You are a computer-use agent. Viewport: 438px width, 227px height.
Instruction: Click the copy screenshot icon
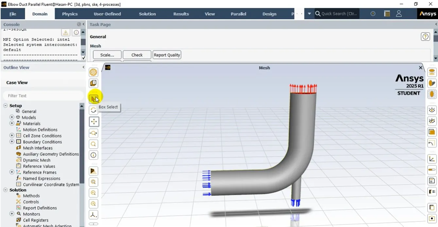coord(432,207)
